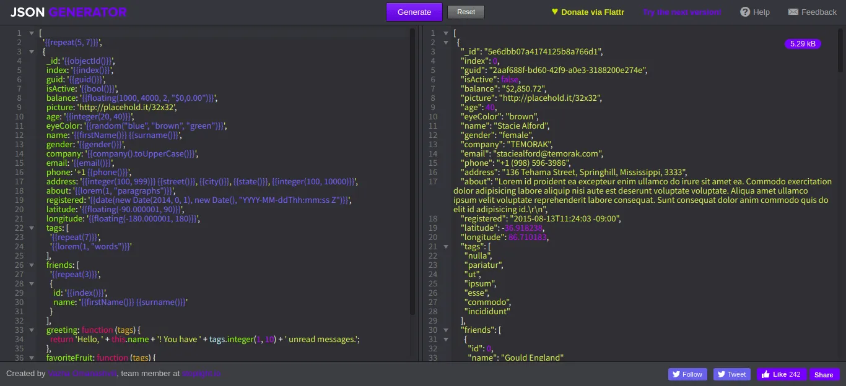
Task: Click the guid: '{{guid()}}' template line
Action: 76,80
